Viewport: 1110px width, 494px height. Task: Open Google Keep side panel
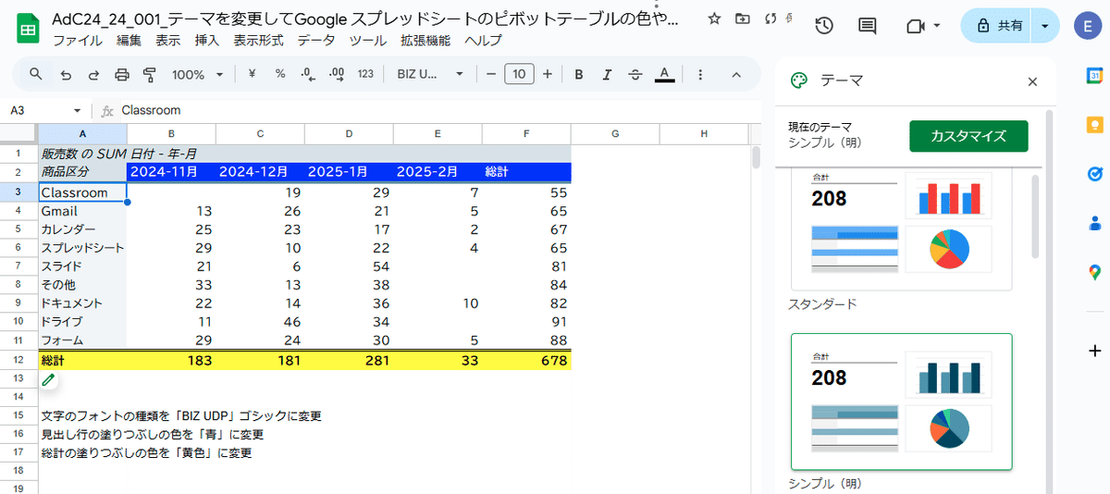[x=1094, y=125]
